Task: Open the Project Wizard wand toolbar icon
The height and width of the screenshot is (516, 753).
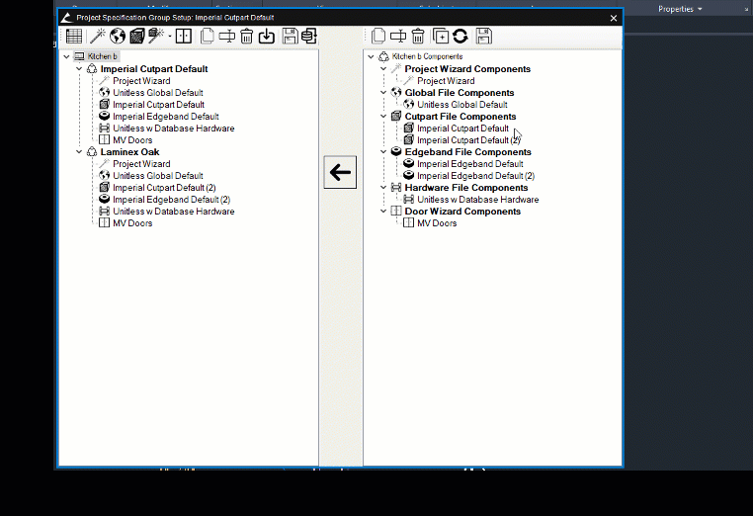Action: [x=98, y=37]
